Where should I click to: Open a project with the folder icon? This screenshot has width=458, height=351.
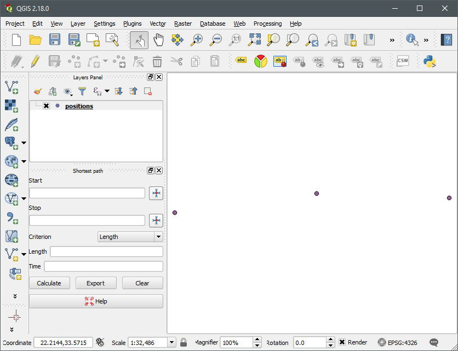coord(36,40)
